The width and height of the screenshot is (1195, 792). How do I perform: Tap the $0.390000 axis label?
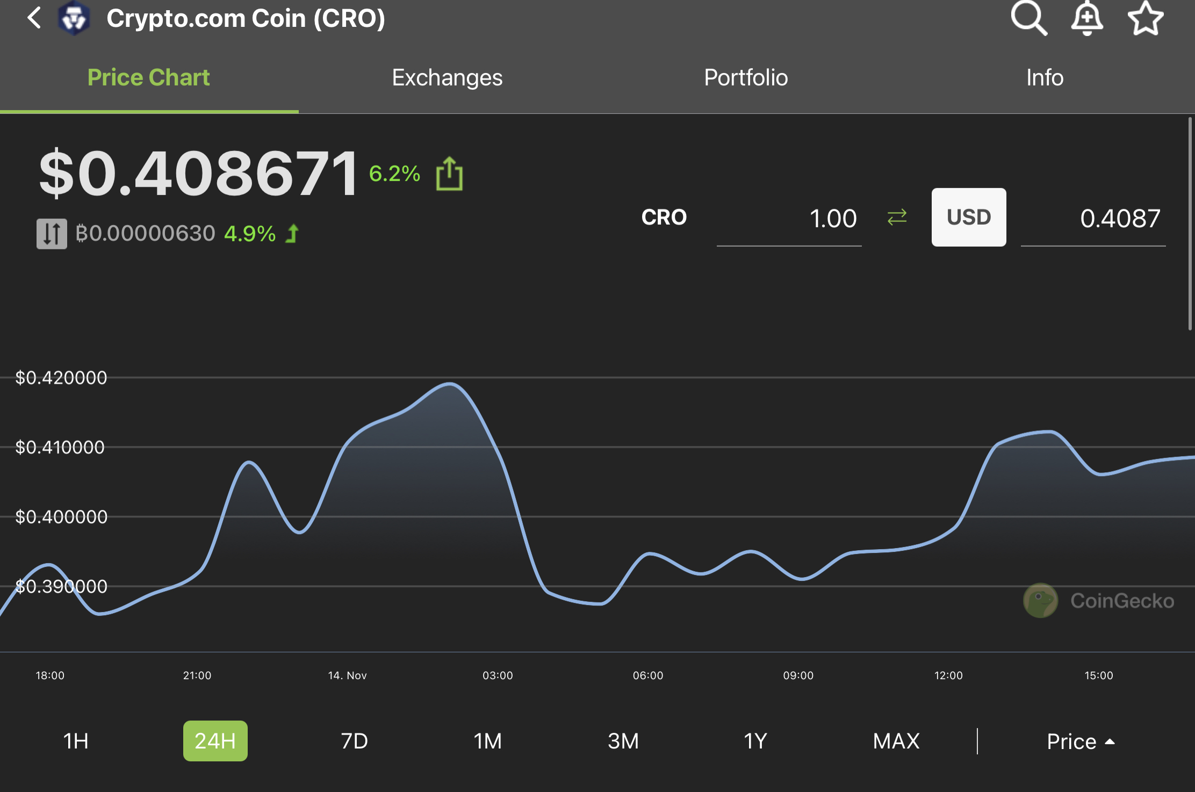click(61, 586)
